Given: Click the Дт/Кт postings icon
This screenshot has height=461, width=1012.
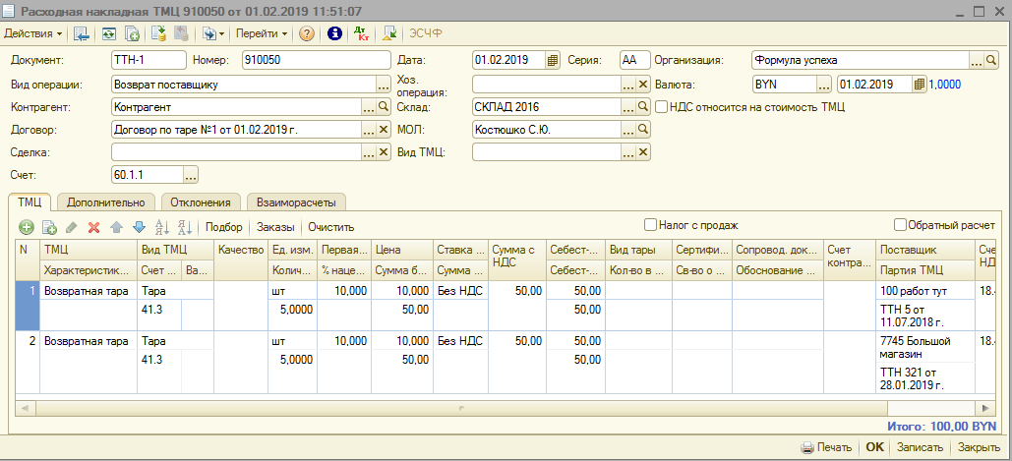Looking at the screenshot, I should [364, 33].
